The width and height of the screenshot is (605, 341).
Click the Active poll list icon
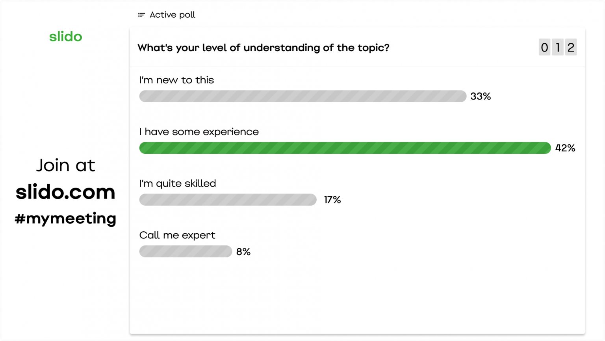pos(141,15)
